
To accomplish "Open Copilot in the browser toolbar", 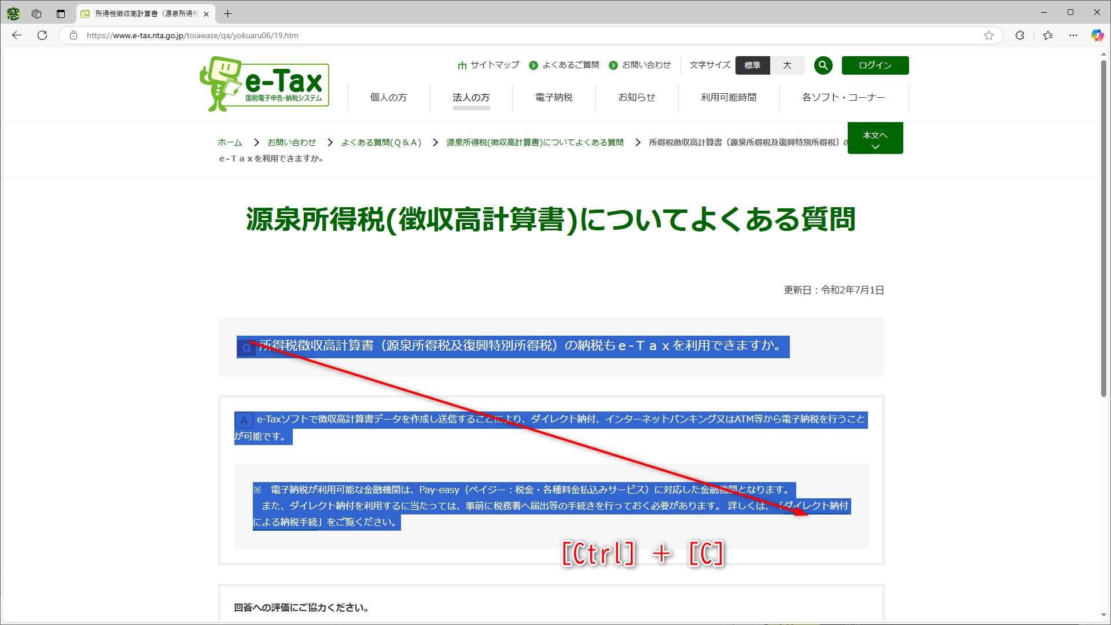I will coord(1097,35).
